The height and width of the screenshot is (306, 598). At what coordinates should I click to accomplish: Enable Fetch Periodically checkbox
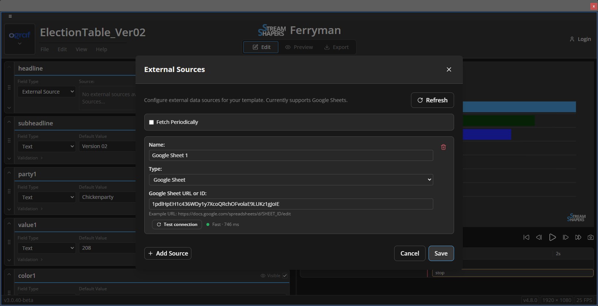pyautogui.click(x=151, y=122)
